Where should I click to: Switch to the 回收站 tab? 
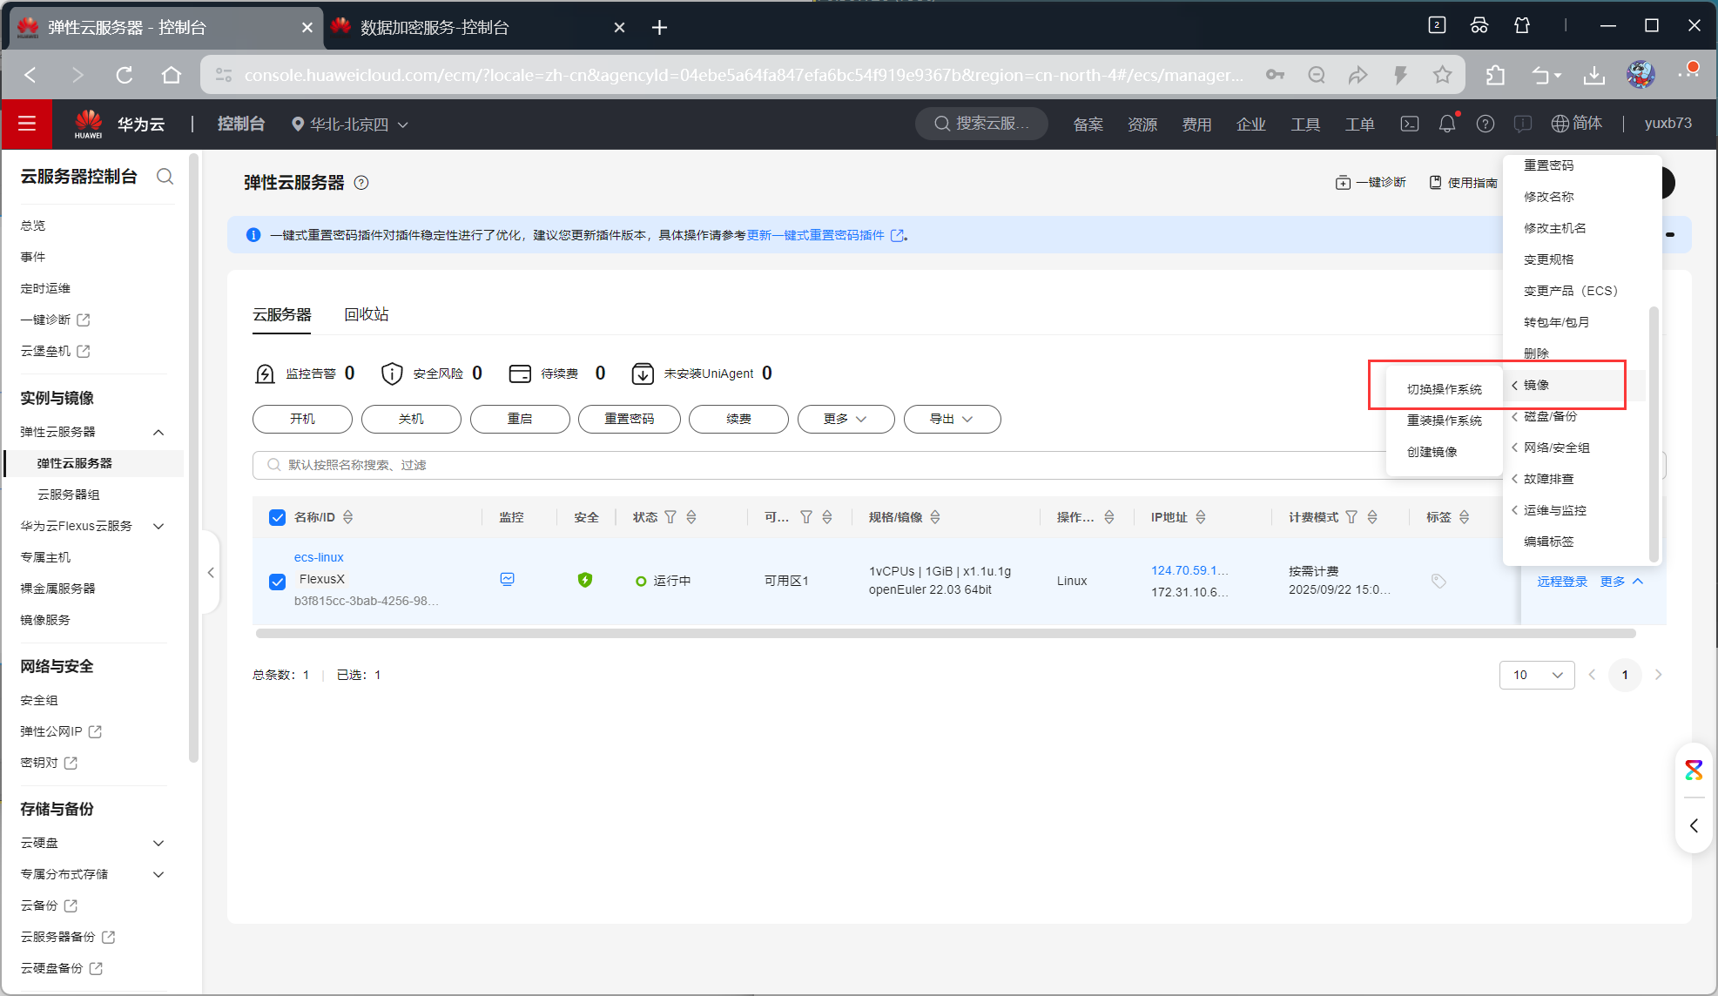(x=367, y=314)
